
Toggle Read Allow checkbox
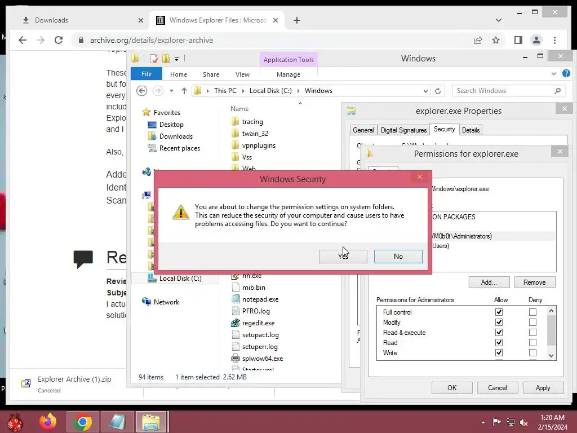click(499, 342)
